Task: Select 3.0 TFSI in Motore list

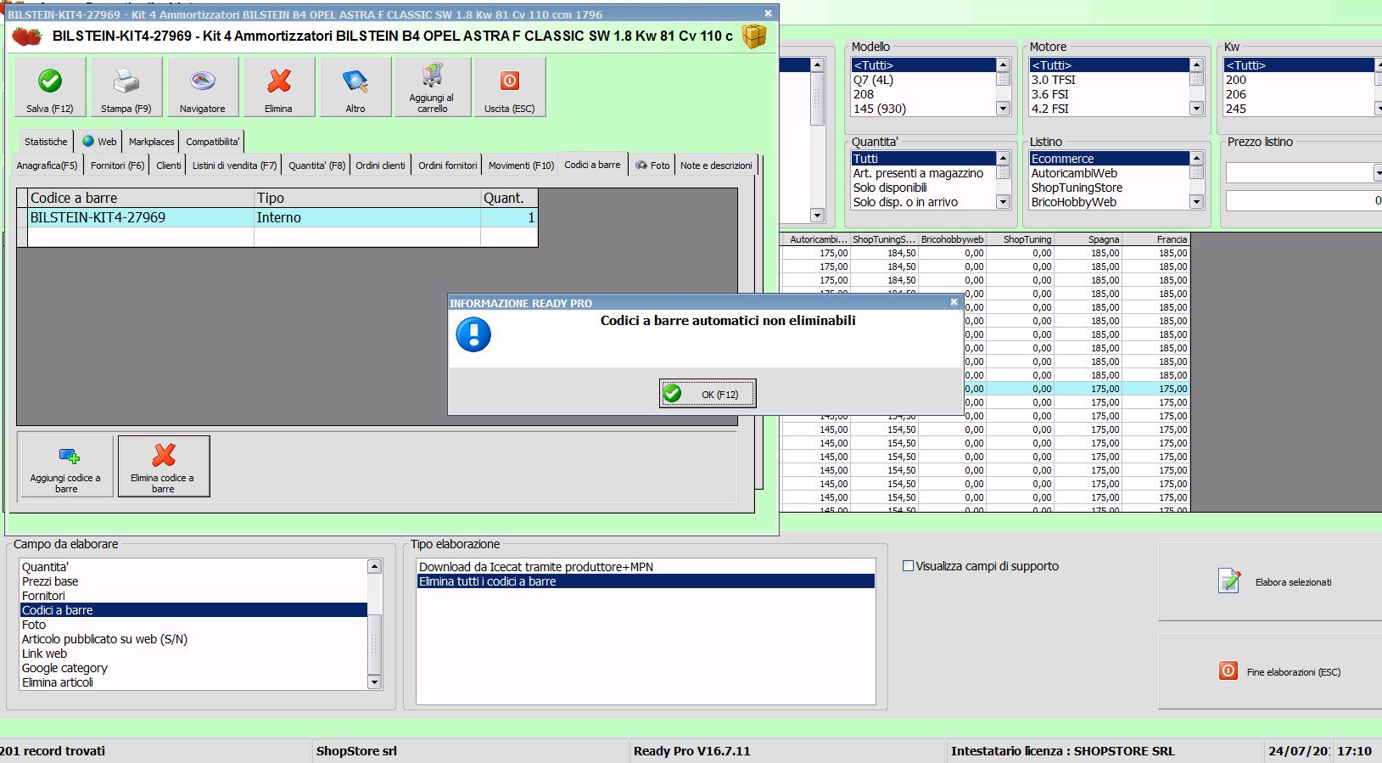Action: [x=1109, y=80]
